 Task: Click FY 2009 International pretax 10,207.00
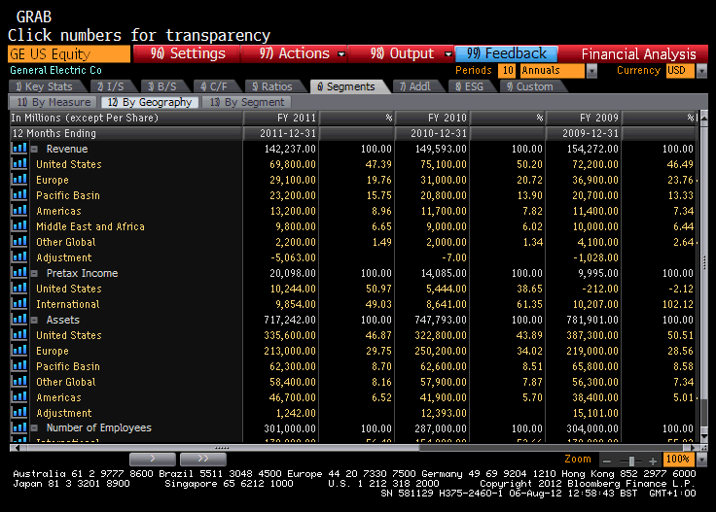point(595,304)
